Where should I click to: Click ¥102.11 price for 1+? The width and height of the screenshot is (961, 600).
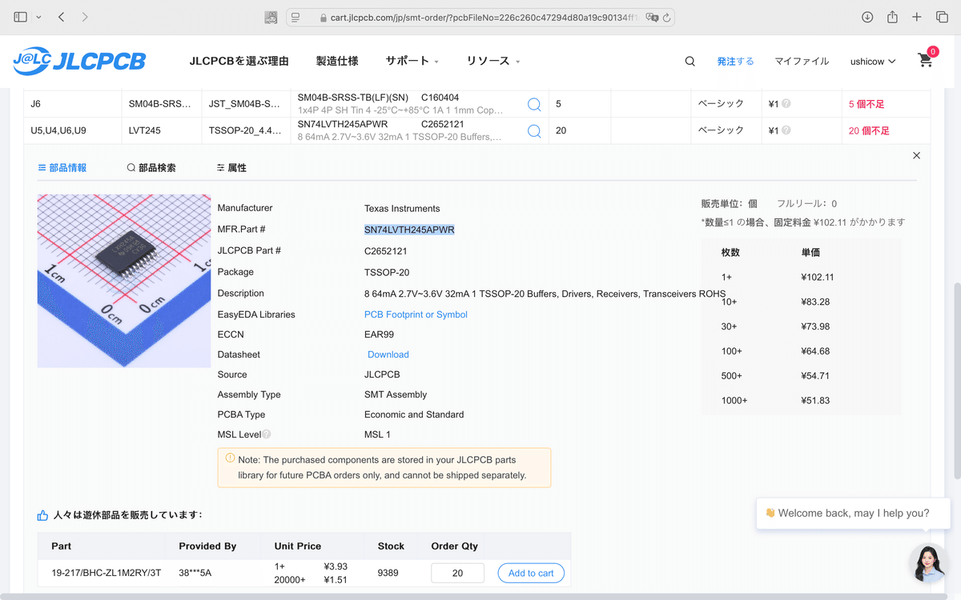[818, 277]
